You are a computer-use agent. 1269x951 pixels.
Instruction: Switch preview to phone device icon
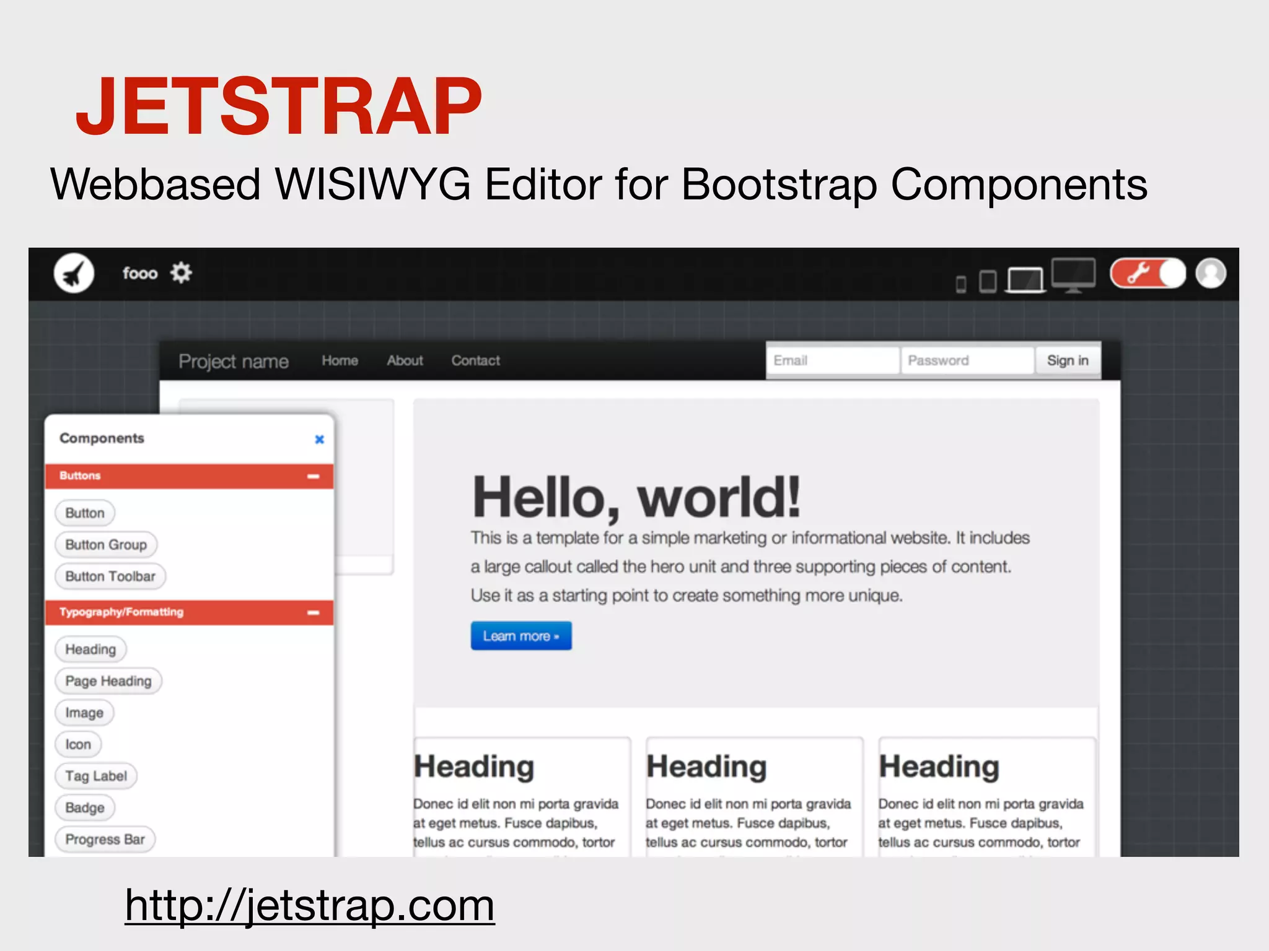[961, 284]
